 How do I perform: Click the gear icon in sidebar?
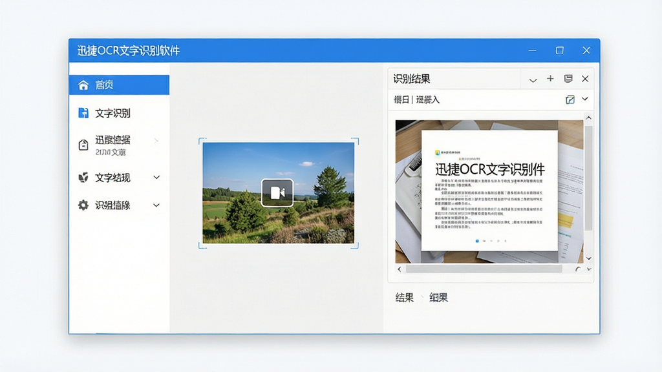(x=83, y=205)
